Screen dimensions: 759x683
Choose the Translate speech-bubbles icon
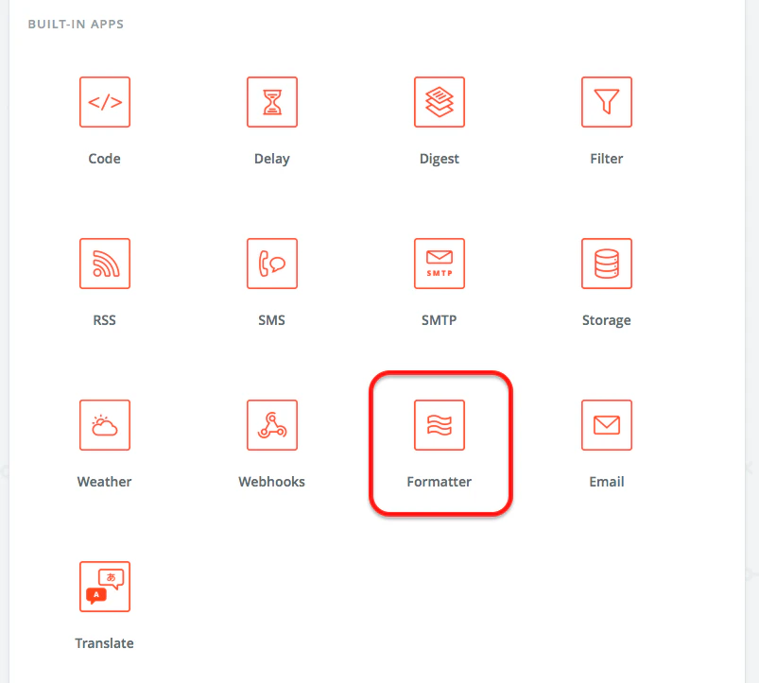pos(105,587)
